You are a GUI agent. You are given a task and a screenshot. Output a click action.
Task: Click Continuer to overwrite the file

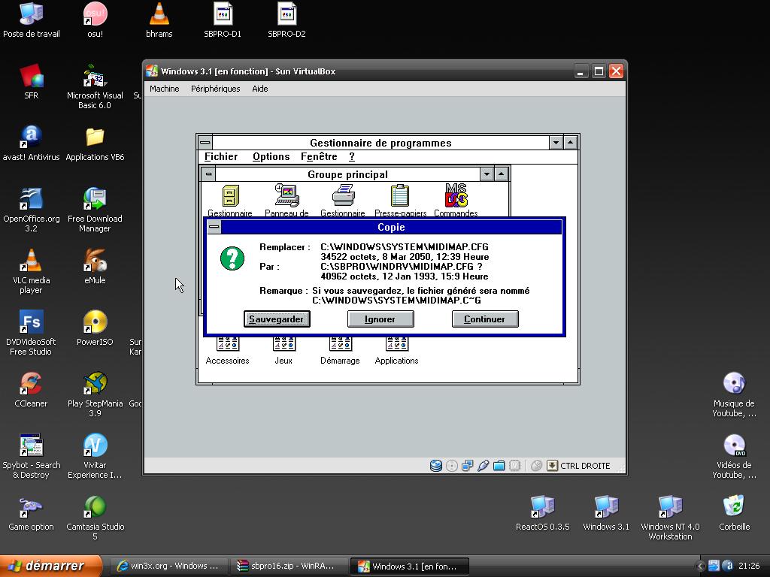(x=484, y=319)
